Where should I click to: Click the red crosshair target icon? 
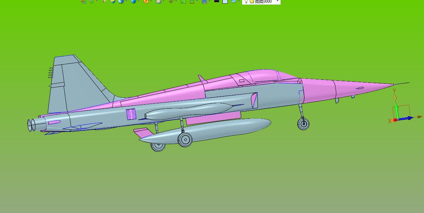[x=171, y=1]
